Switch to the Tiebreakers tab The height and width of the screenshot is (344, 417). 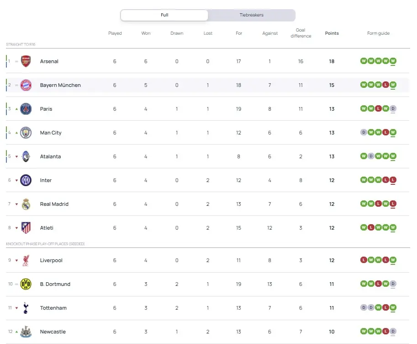(x=251, y=15)
